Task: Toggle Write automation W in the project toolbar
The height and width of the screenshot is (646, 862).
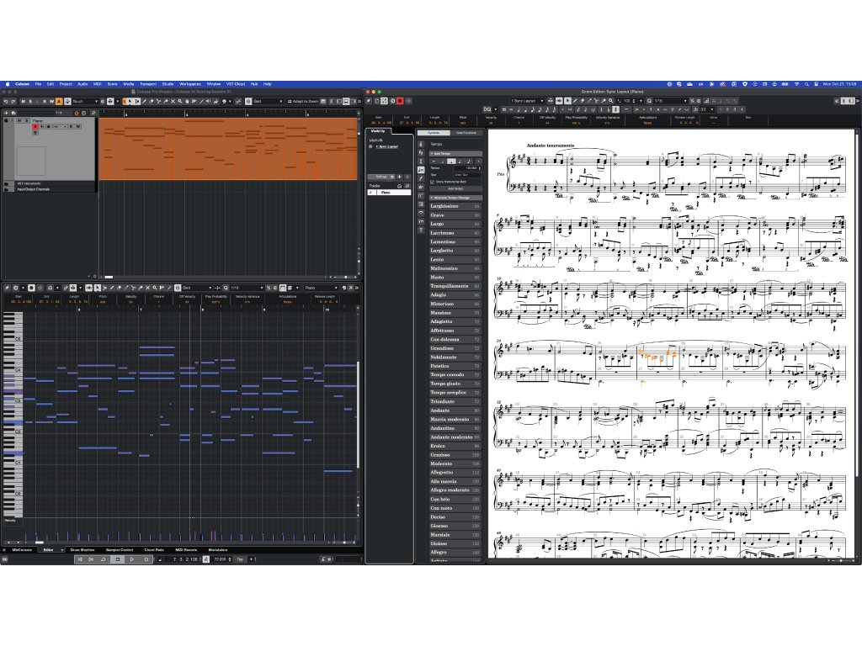Action: 51,101
